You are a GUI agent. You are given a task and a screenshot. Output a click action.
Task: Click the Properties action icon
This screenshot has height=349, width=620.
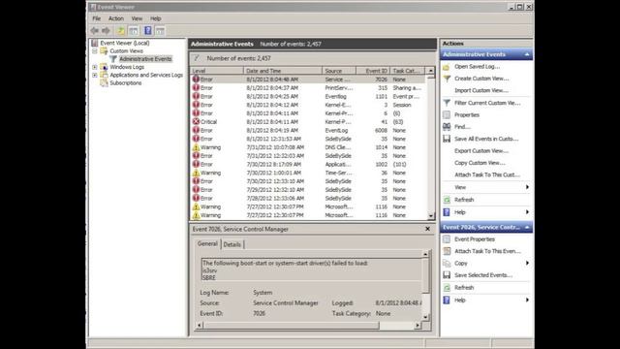coord(447,114)
